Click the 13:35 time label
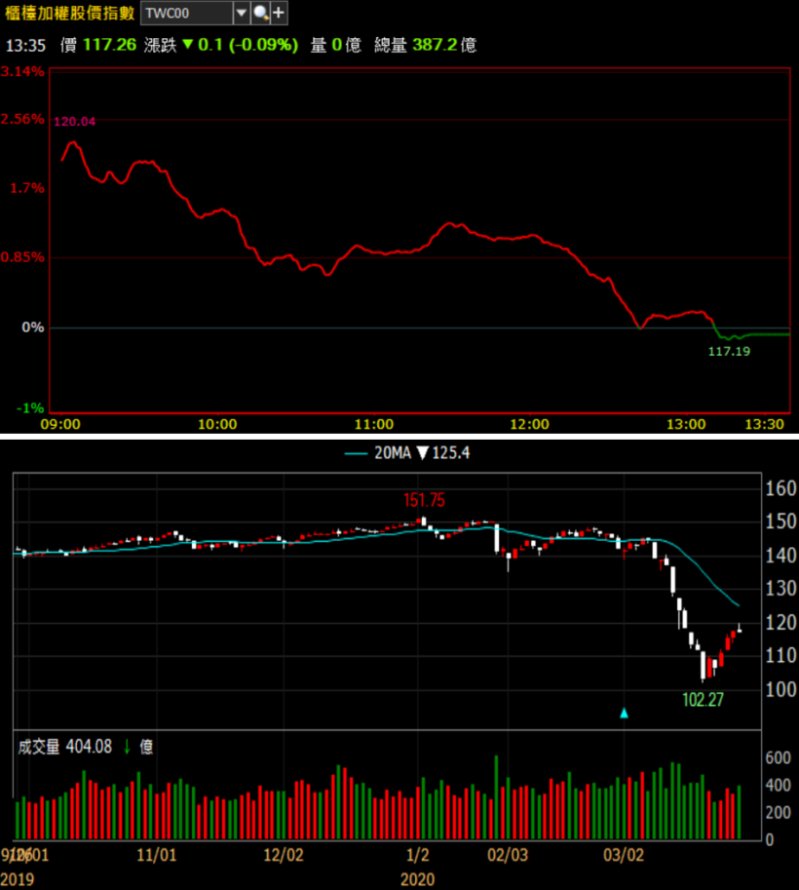Screen dimensions: 799x890 click(x=25, y=46)
